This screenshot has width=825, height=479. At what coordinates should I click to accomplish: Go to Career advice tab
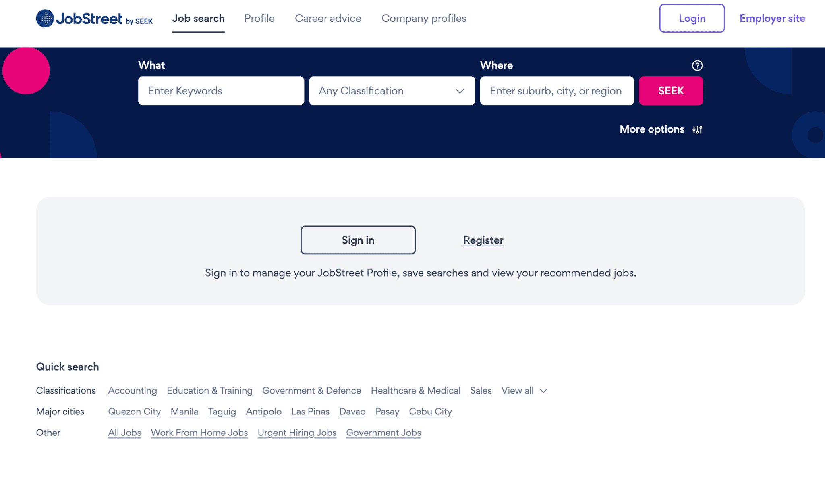pos(328,19)
